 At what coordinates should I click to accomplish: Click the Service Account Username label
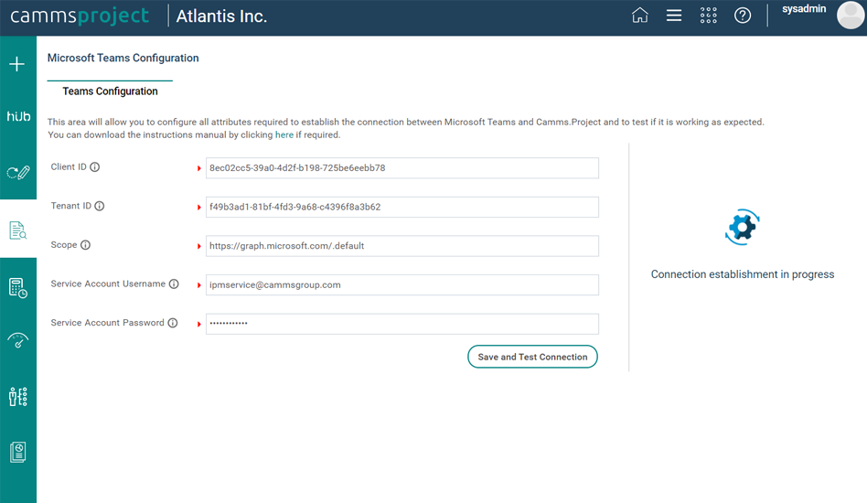point(108,284)
